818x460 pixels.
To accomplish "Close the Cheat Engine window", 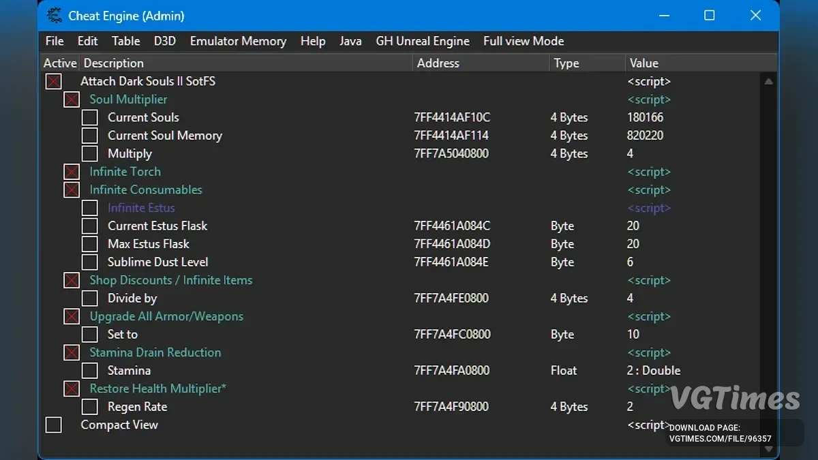I will (755, 15).
